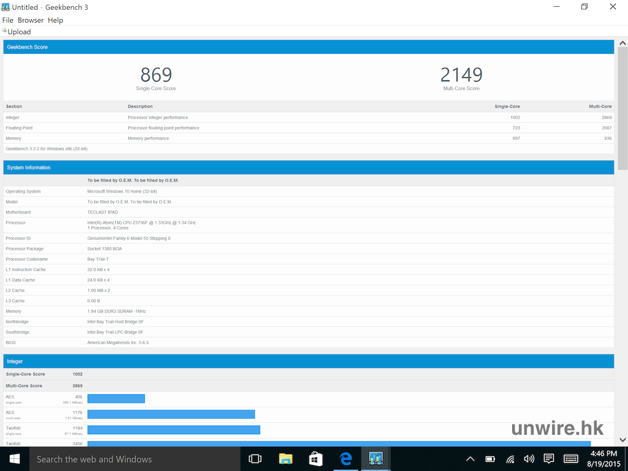628x471 pixels.
Task: Open the Windows Start menu
Action: point(14,459)
